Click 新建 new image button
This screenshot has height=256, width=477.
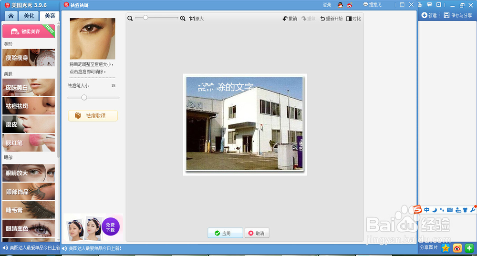tap(429, 15)
